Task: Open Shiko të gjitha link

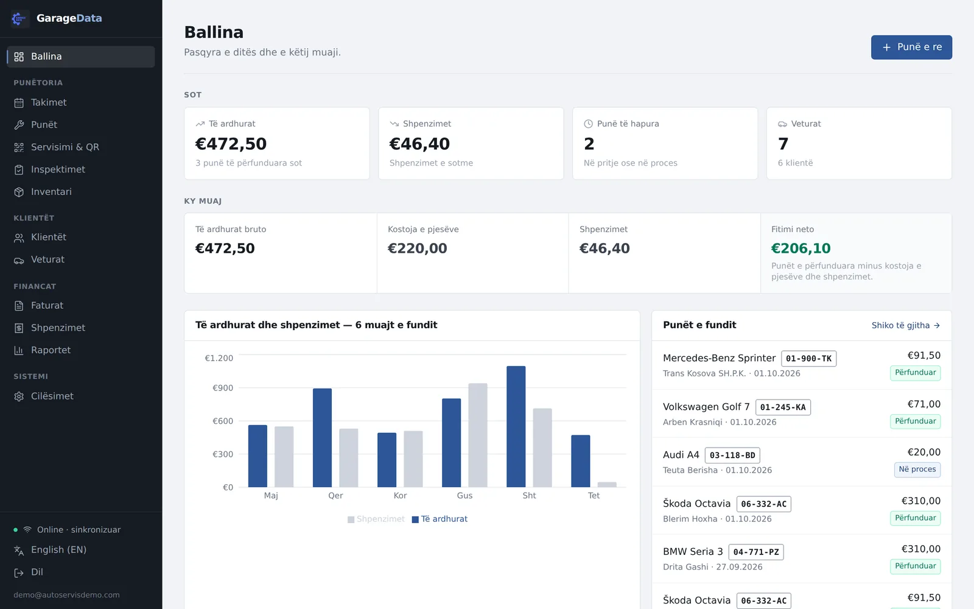Action: (x=906, y=325)
